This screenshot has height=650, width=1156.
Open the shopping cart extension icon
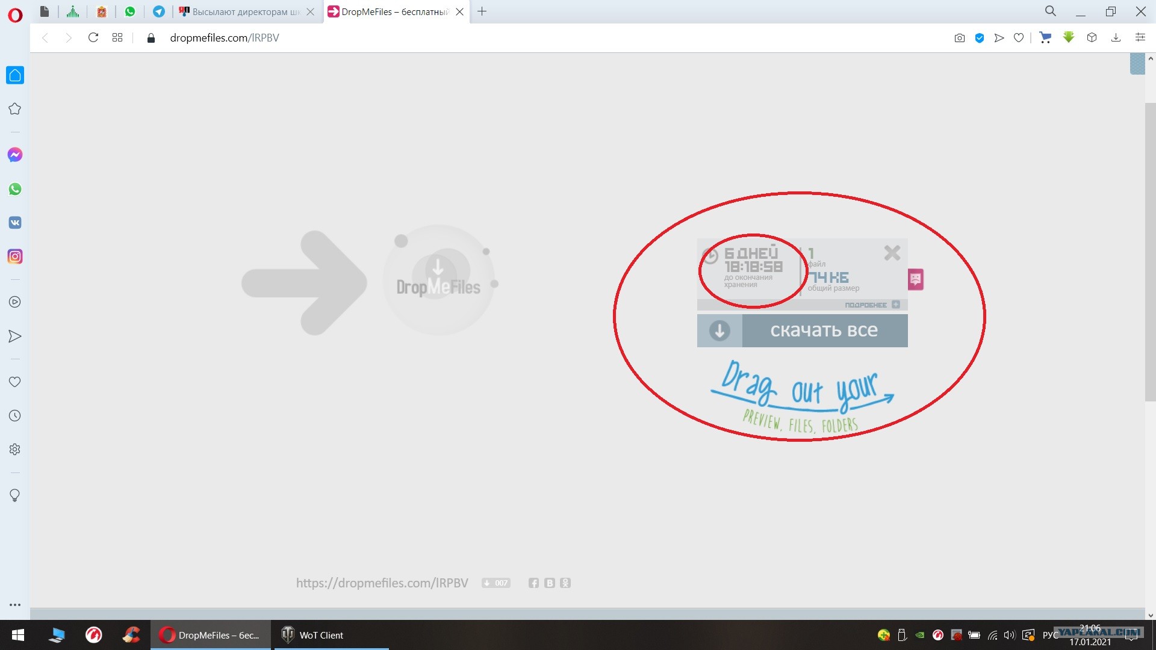[x=1045, y=37]
